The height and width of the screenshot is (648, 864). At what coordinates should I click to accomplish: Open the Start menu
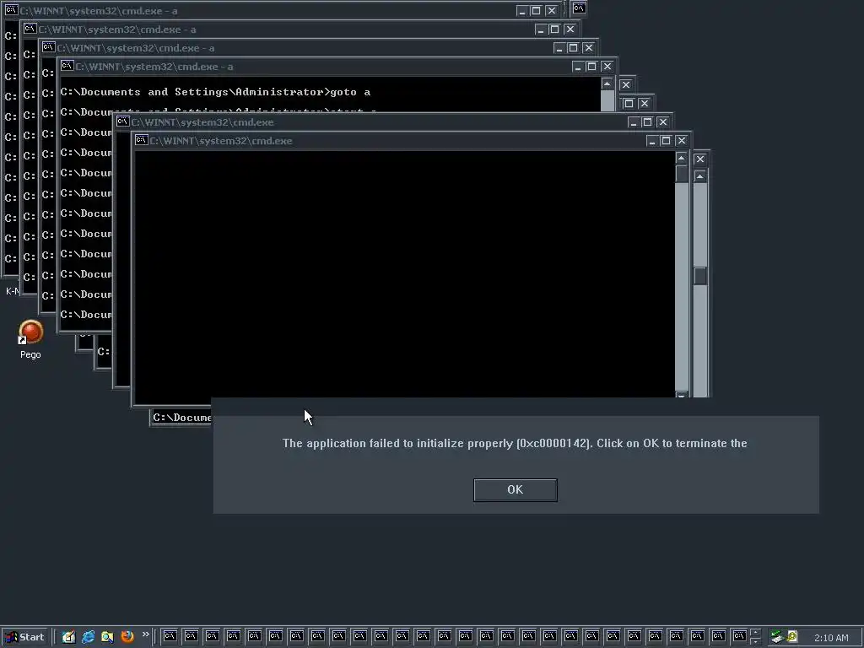tap(25, 637)
